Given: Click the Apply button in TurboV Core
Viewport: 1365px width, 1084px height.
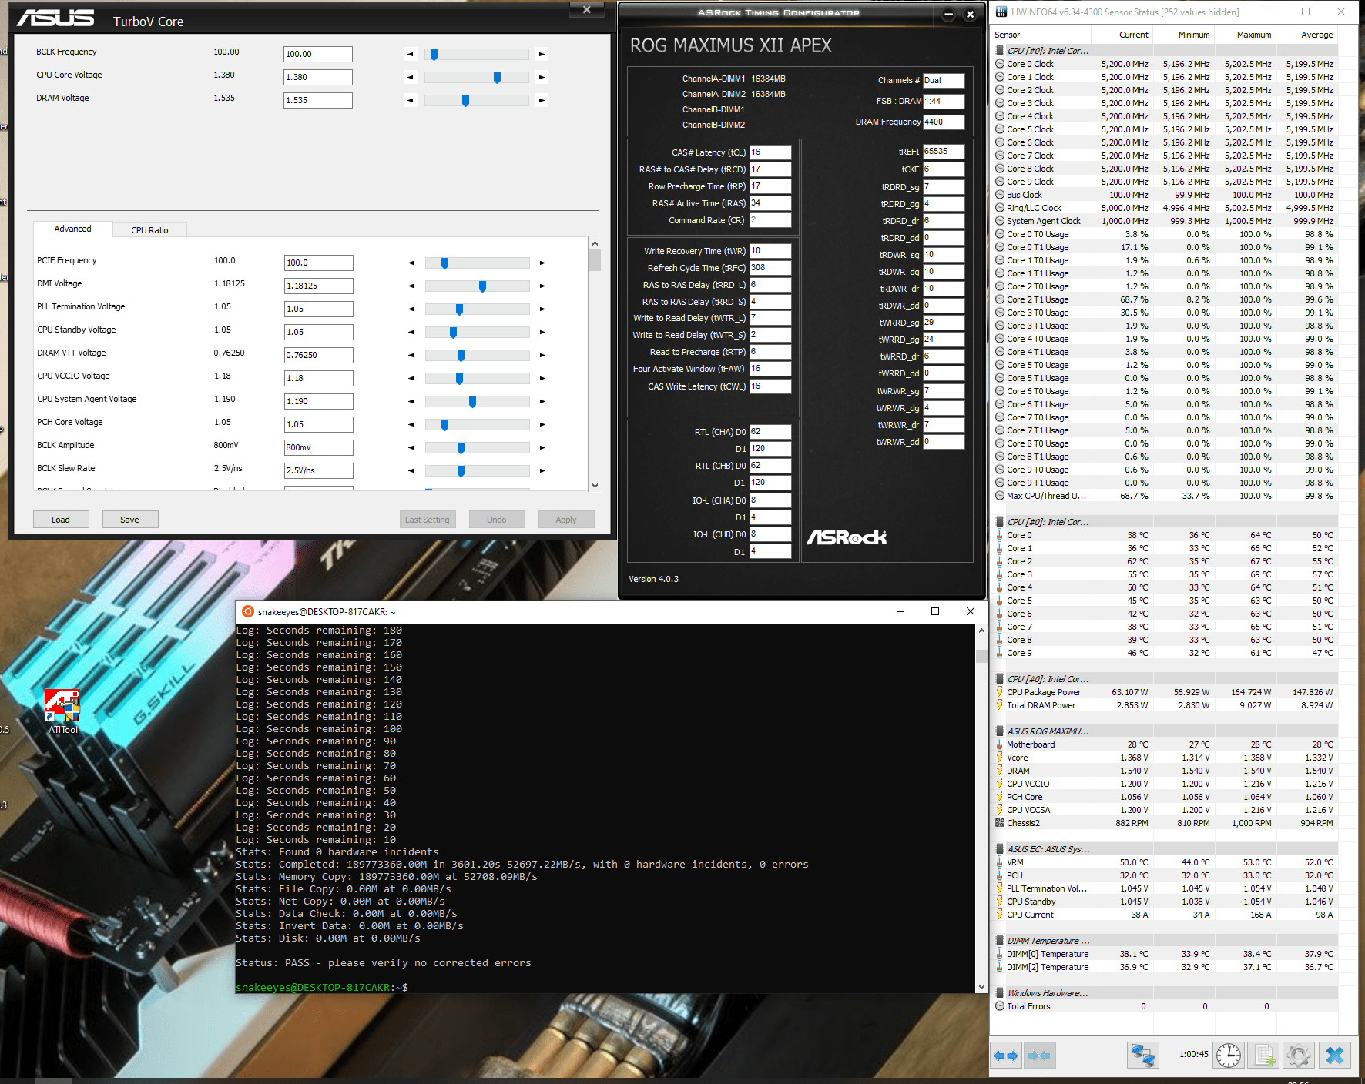Looking at the screenshot, I should coord(566,520).
